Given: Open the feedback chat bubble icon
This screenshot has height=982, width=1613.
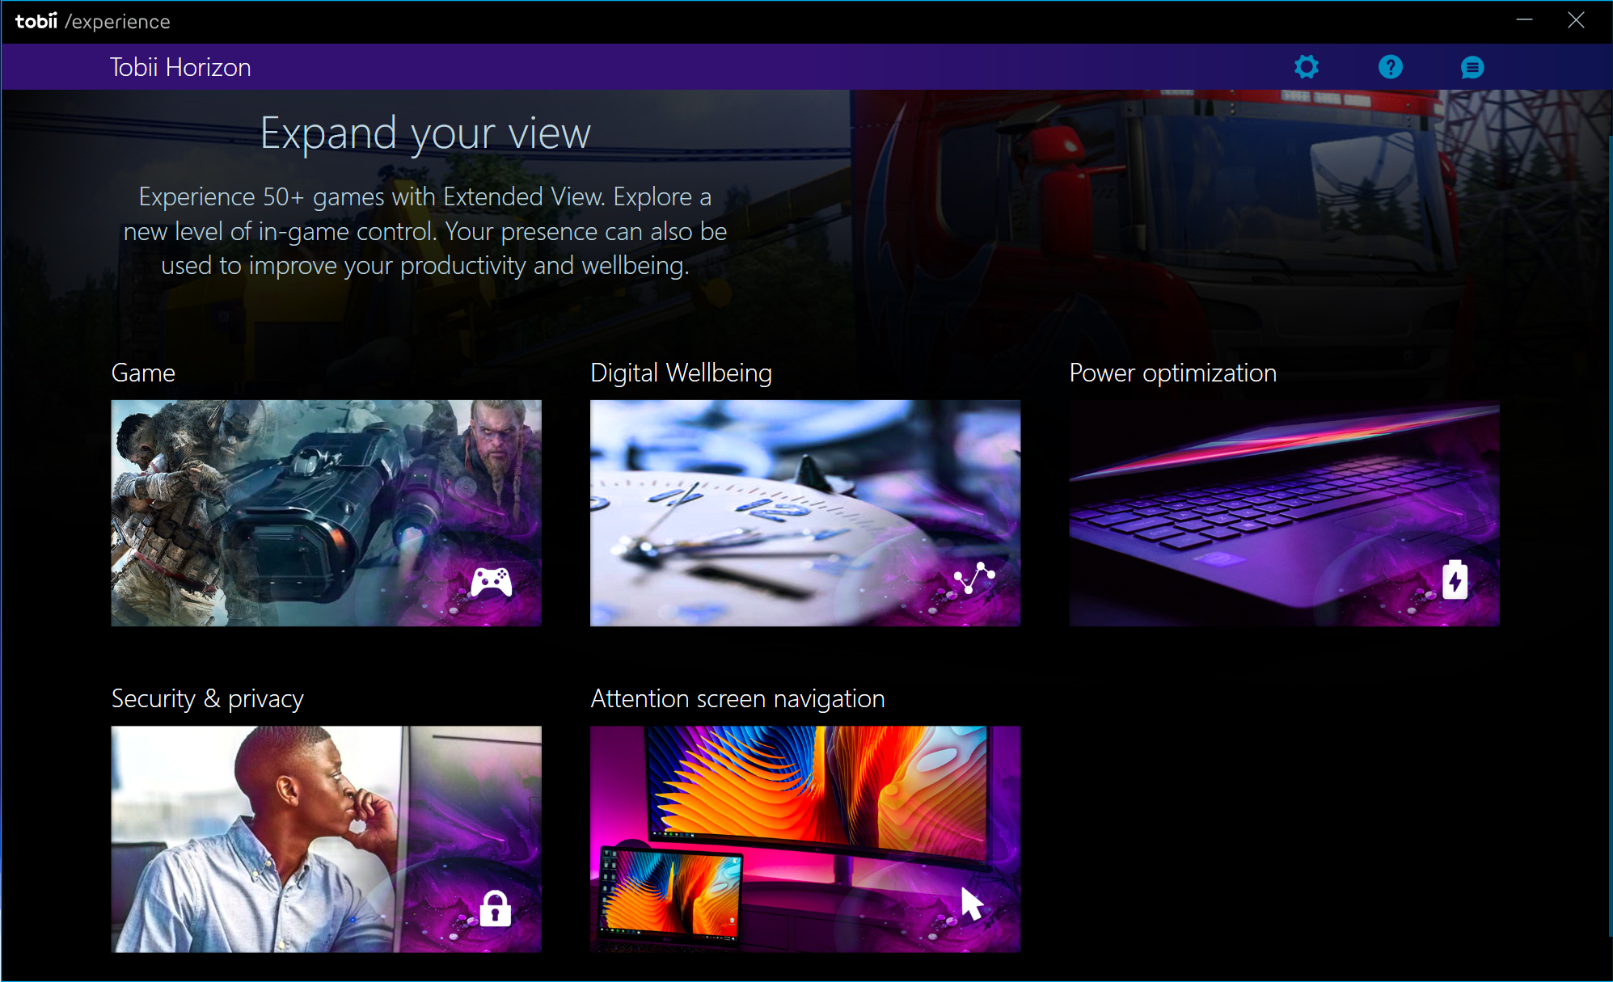Looking at the screenshot, I should 1472,68.
